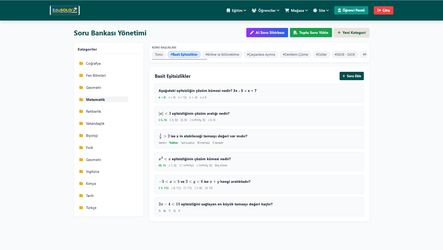Click the AI Soru Sihirbazı button
The image size is (443, 250).
tap(267, 33)
